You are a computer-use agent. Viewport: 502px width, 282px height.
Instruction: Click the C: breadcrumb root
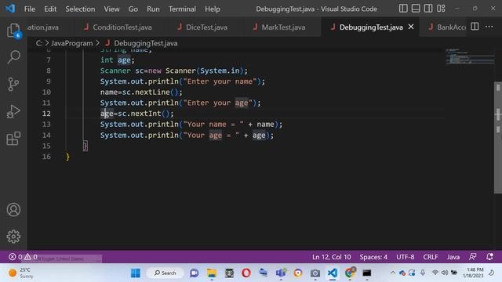(x=38, y=43)
